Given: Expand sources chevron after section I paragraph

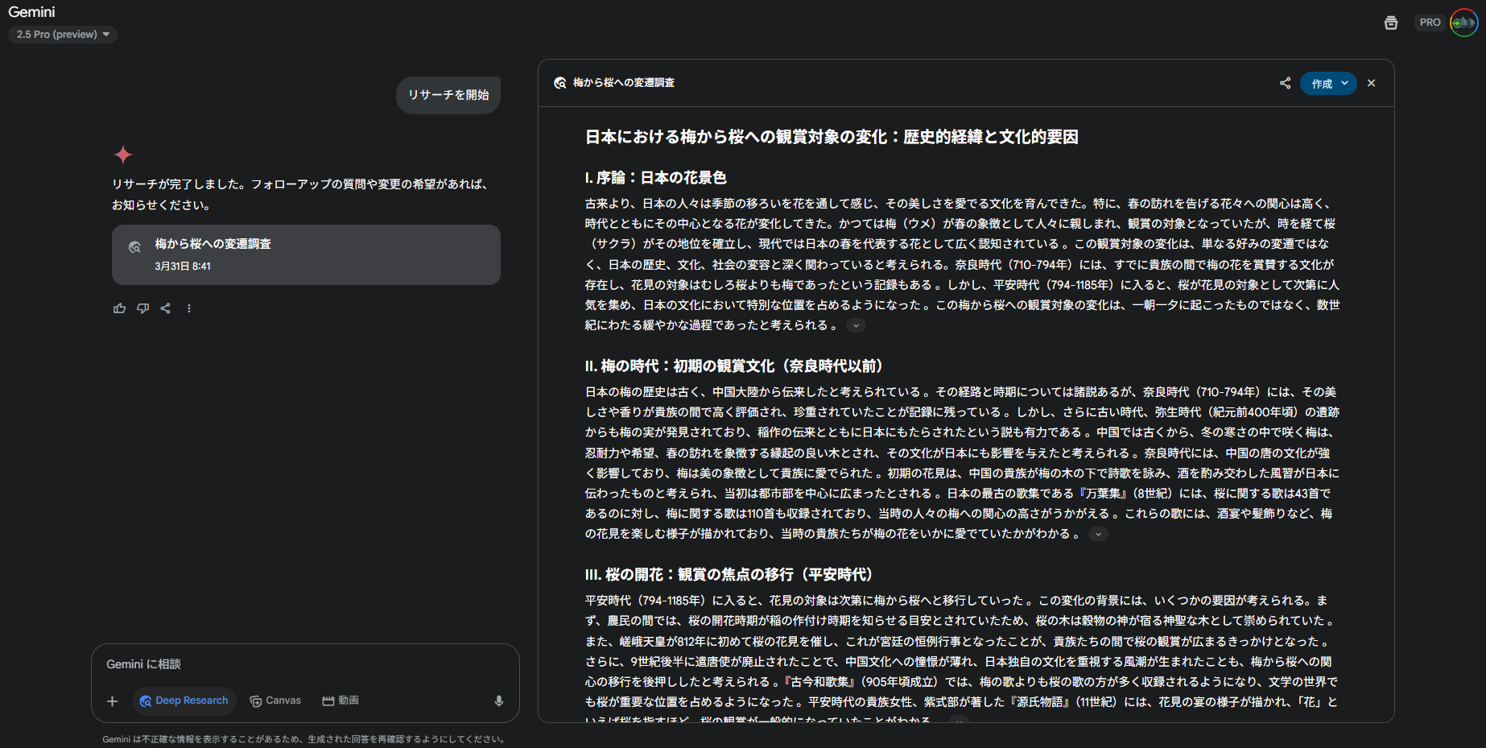Looking at the screenshot, I should (856, 326).
